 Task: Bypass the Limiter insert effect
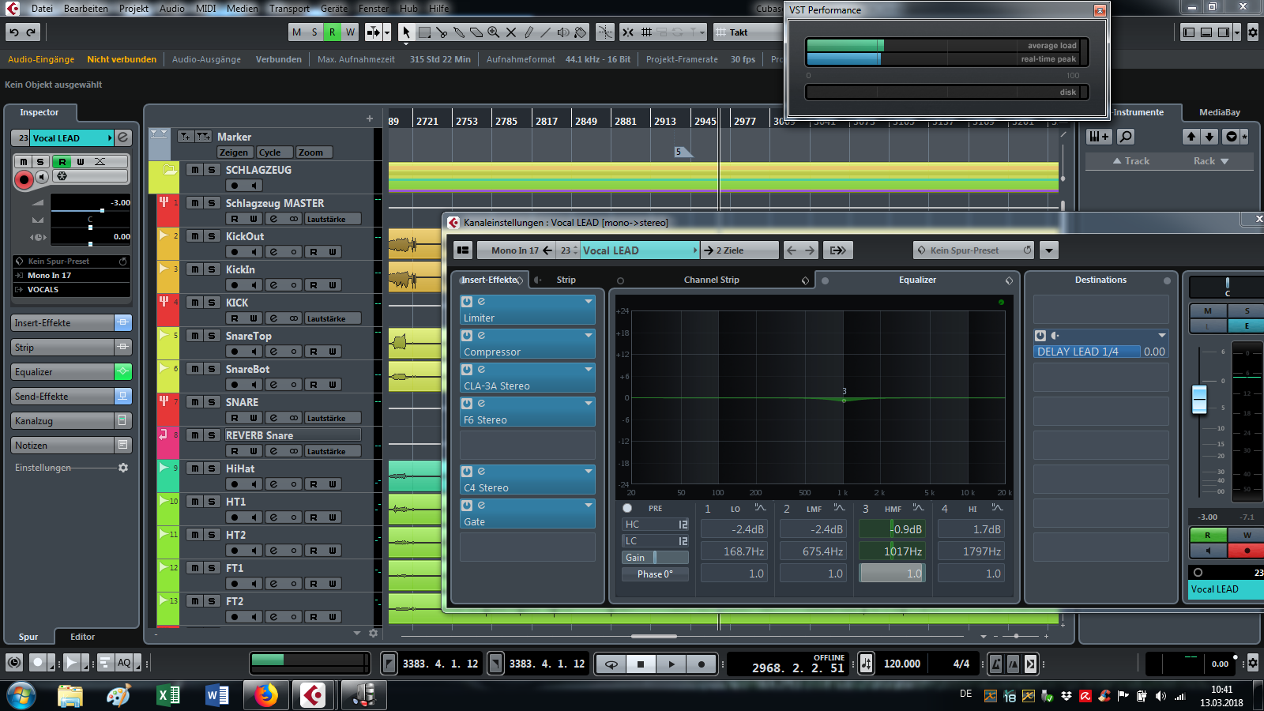(x=467, y=302)
